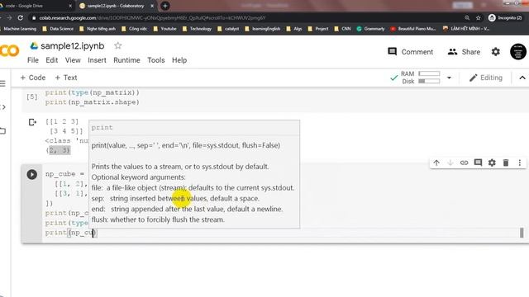The width and height of the screenshot is (529, 297).
Task: Open the Runtime menu
Action: [x=126, y=60]
